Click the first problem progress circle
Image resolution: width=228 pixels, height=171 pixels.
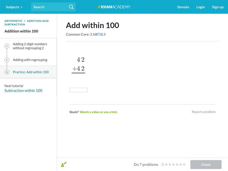point(163,164)
